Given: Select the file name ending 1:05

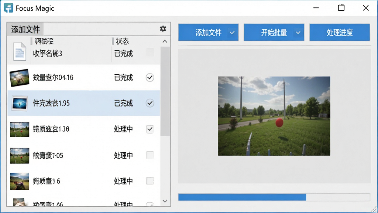Looking at the screenshot, I should point(48,155).
